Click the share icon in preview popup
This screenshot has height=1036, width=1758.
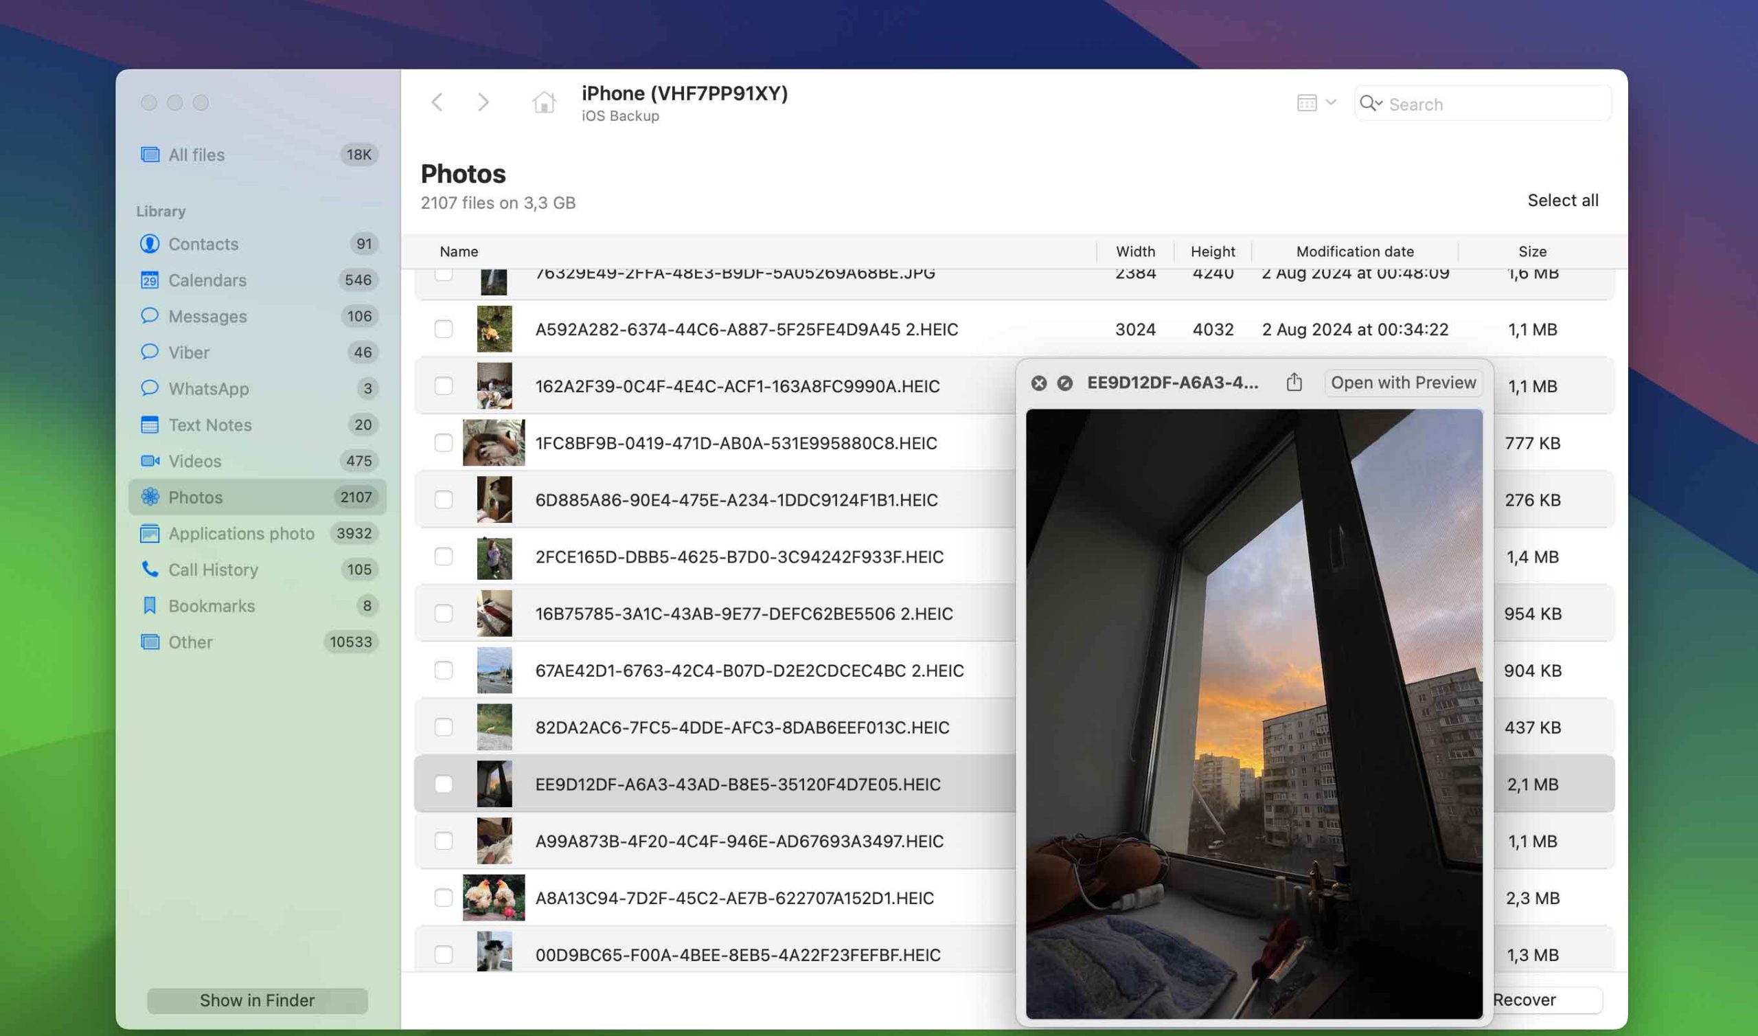[1293, 381]
